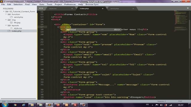The height and width of the screenshot is (107, 191).
Task: Collapse the 02_Tutoriel_Contact_Form folder
Action: coord(4,11)
